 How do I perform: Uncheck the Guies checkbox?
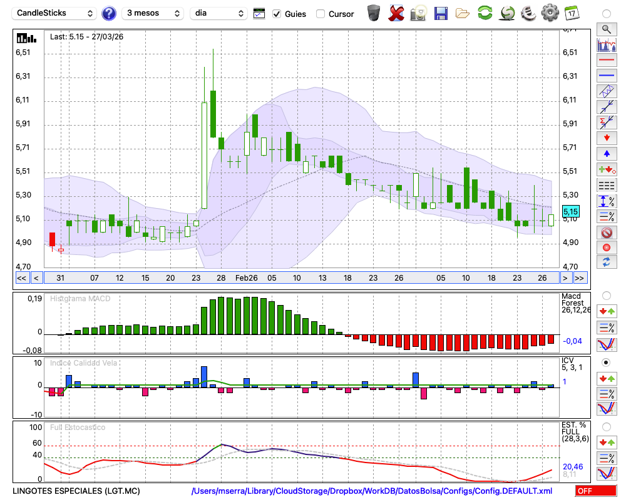[x=277, y=14]
